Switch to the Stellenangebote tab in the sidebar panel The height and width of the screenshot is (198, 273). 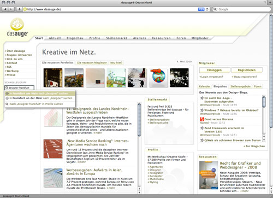point(240,86)
